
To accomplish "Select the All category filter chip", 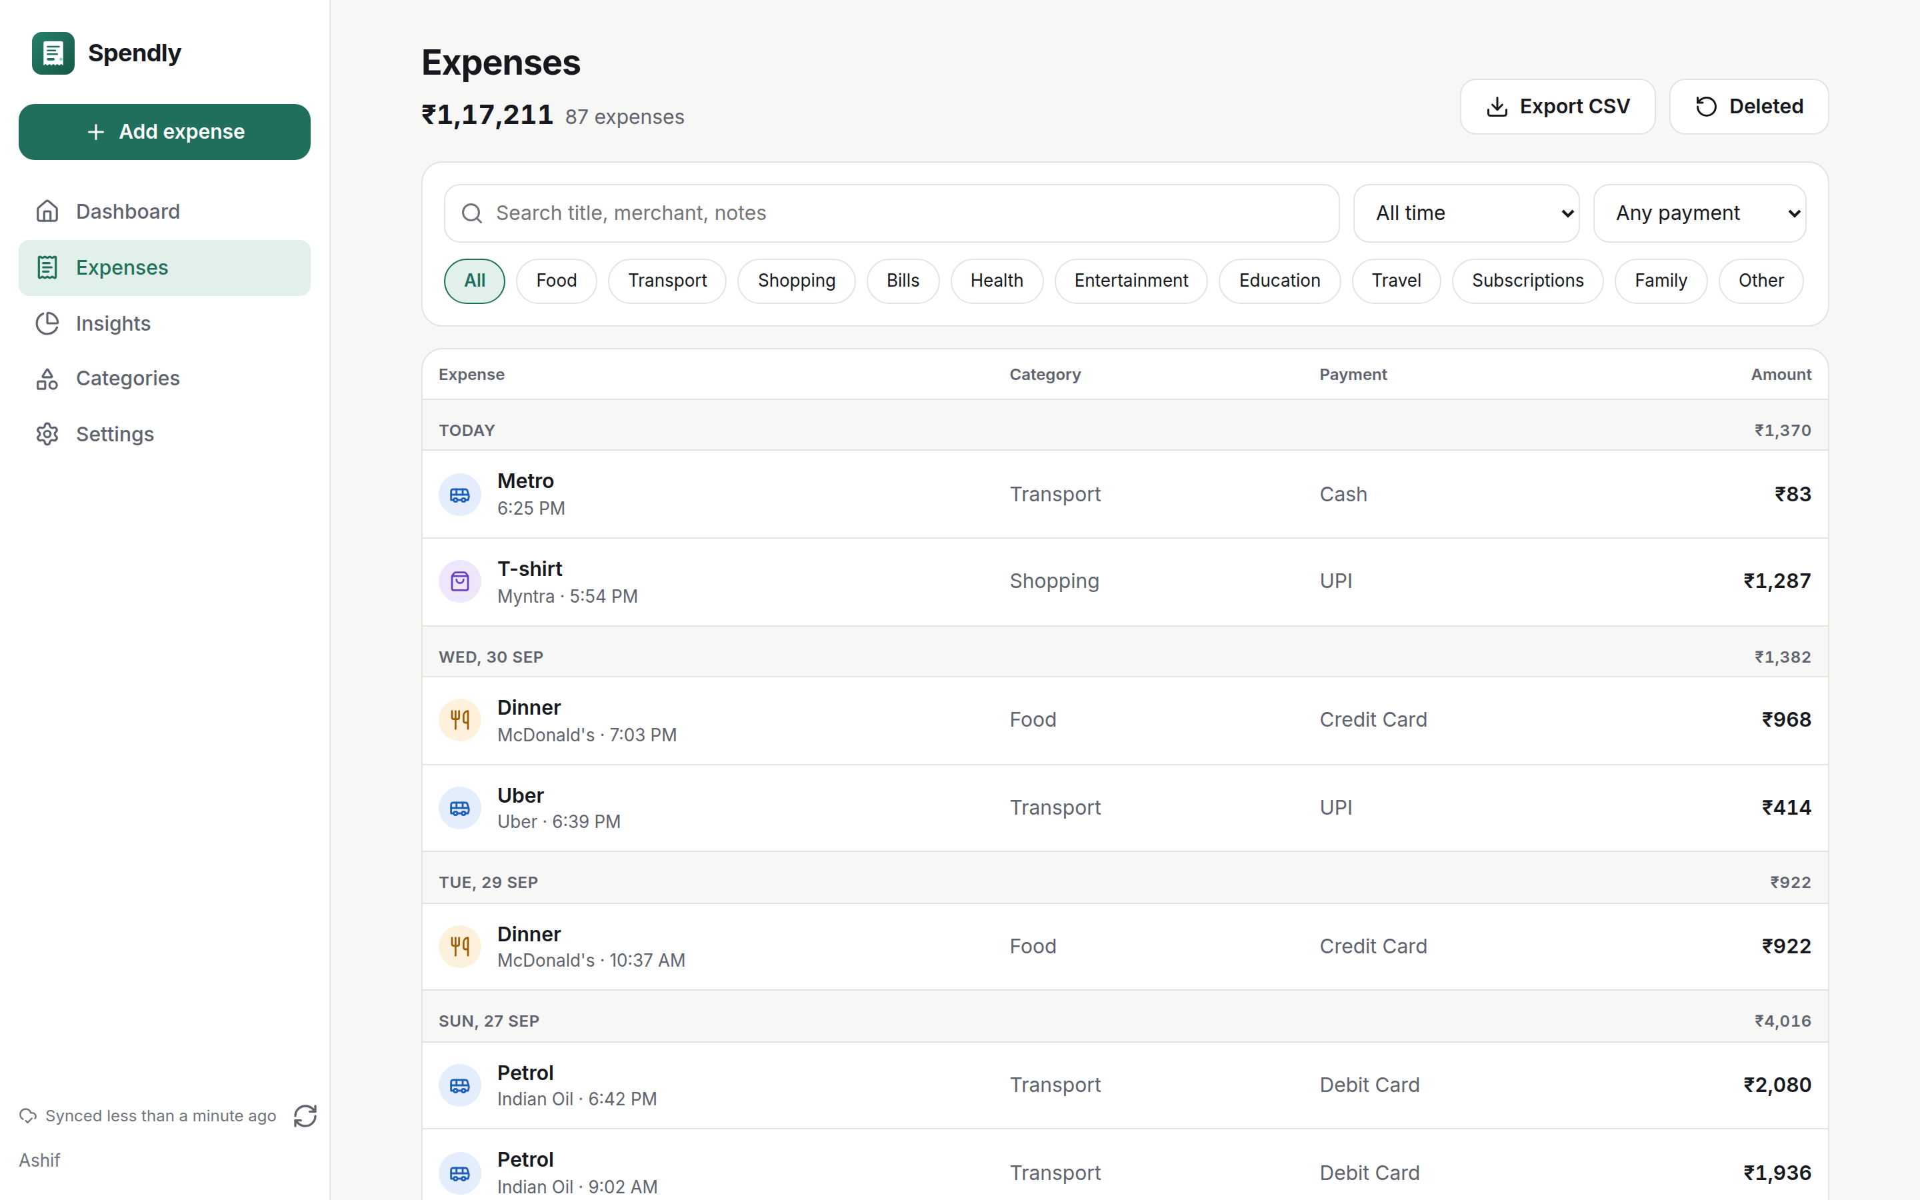I will pyautogui.click(x=475, y=281).
